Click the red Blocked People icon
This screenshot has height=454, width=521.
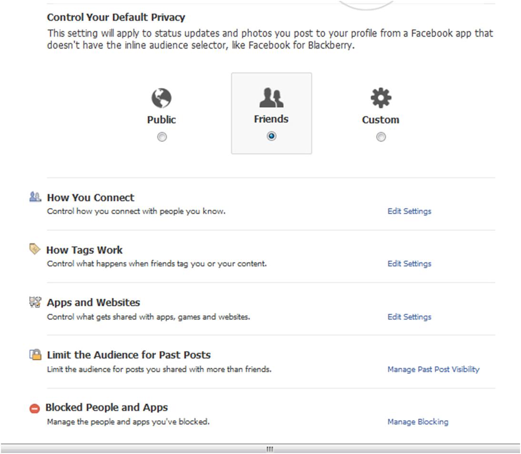(35, 408)
